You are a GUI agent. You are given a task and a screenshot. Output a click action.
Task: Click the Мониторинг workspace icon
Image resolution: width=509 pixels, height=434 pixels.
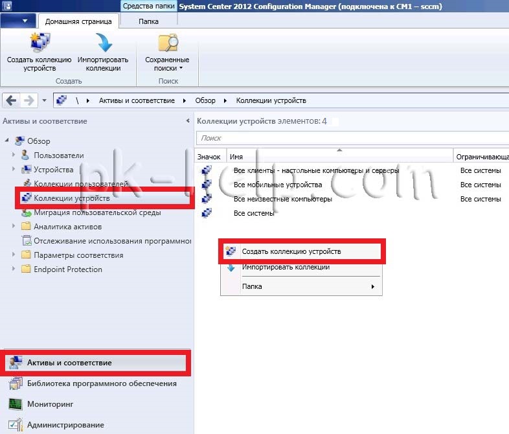point(16,404)
